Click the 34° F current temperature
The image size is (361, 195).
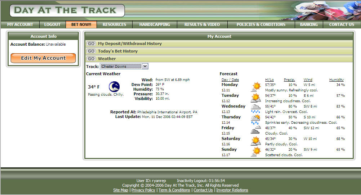[94, 87]
